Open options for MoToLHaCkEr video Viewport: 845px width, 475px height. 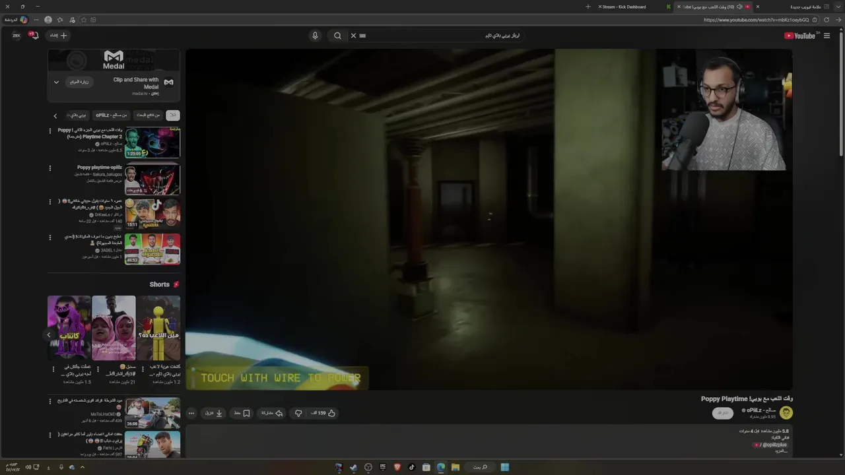coord(50,401)
